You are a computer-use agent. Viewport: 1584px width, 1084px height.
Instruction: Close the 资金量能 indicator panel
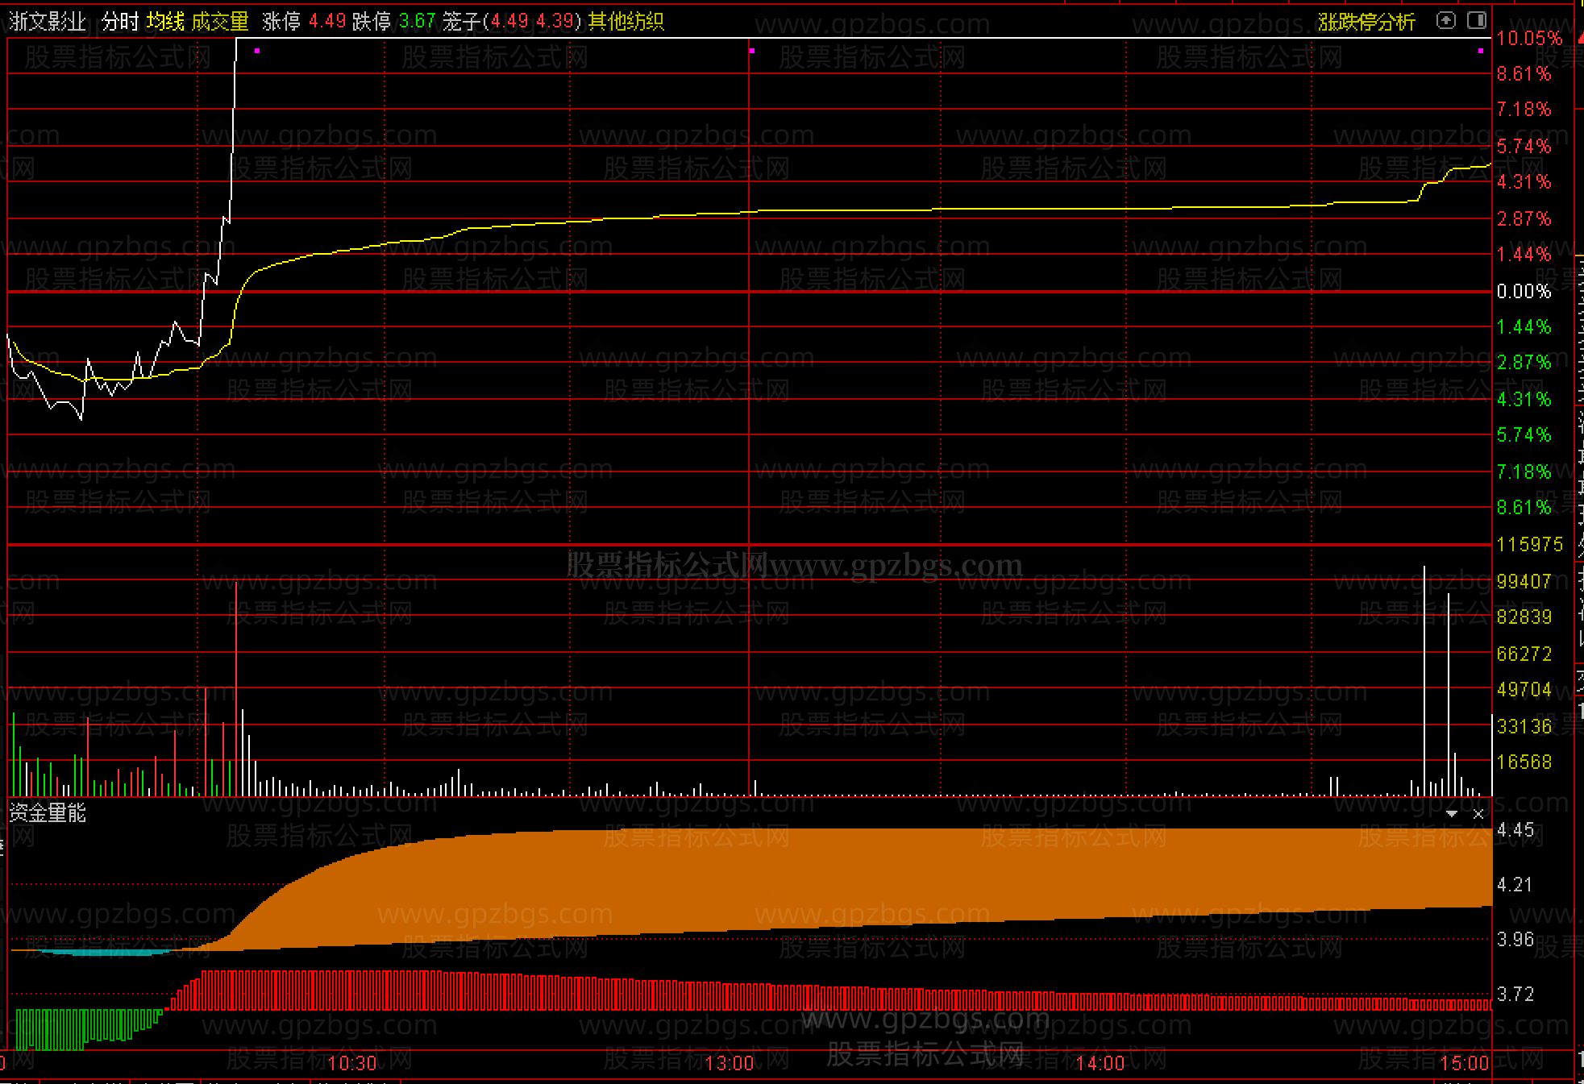click(1478, 814)
